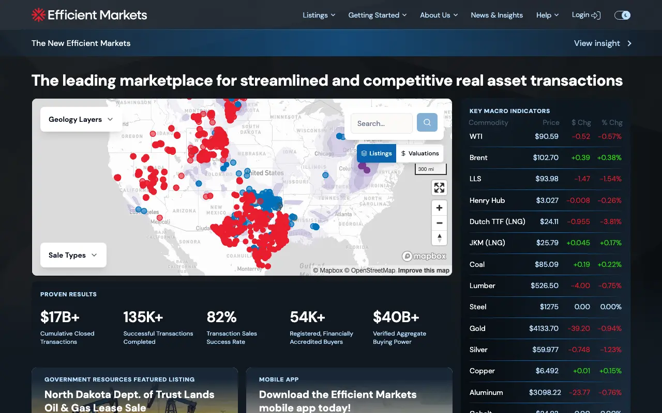Expand the About Us menu
The image size is (662, 413).
439,15
